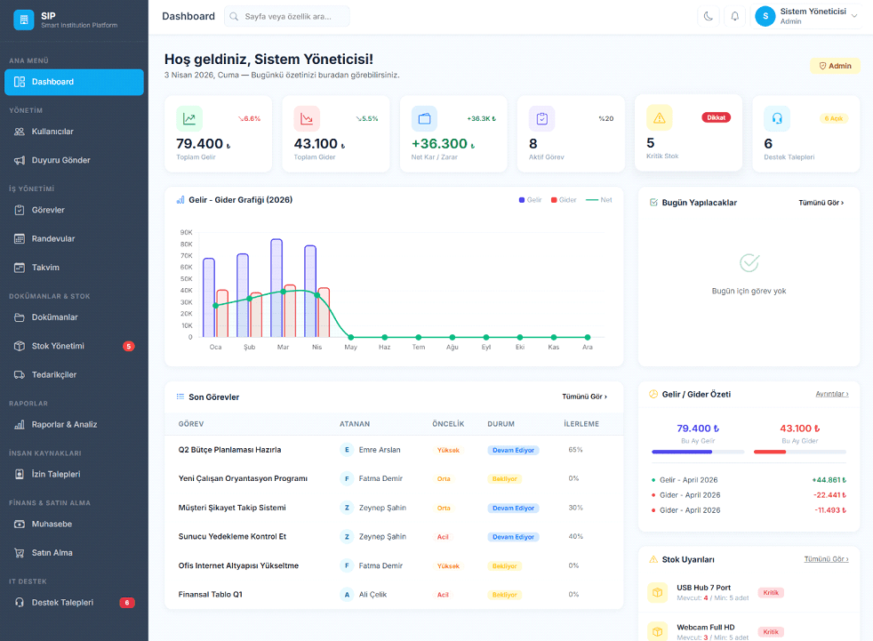Toggle Gelir series in chart legend
The height and width of the screenshot is (641, 873).
[531, 200]
